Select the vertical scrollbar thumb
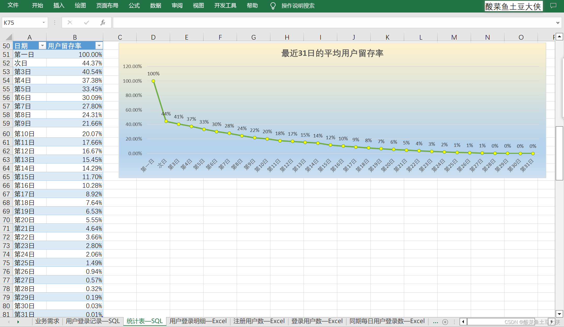 [559, 153]
